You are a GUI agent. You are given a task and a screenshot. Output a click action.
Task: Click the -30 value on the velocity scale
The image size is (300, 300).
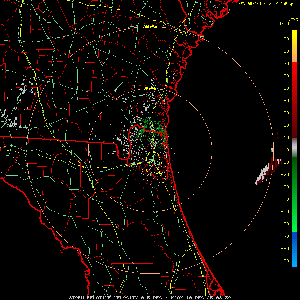click(285, 187)
